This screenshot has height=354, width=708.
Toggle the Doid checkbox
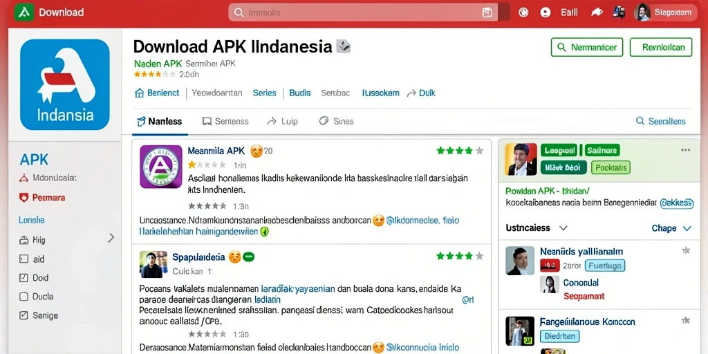24,278
